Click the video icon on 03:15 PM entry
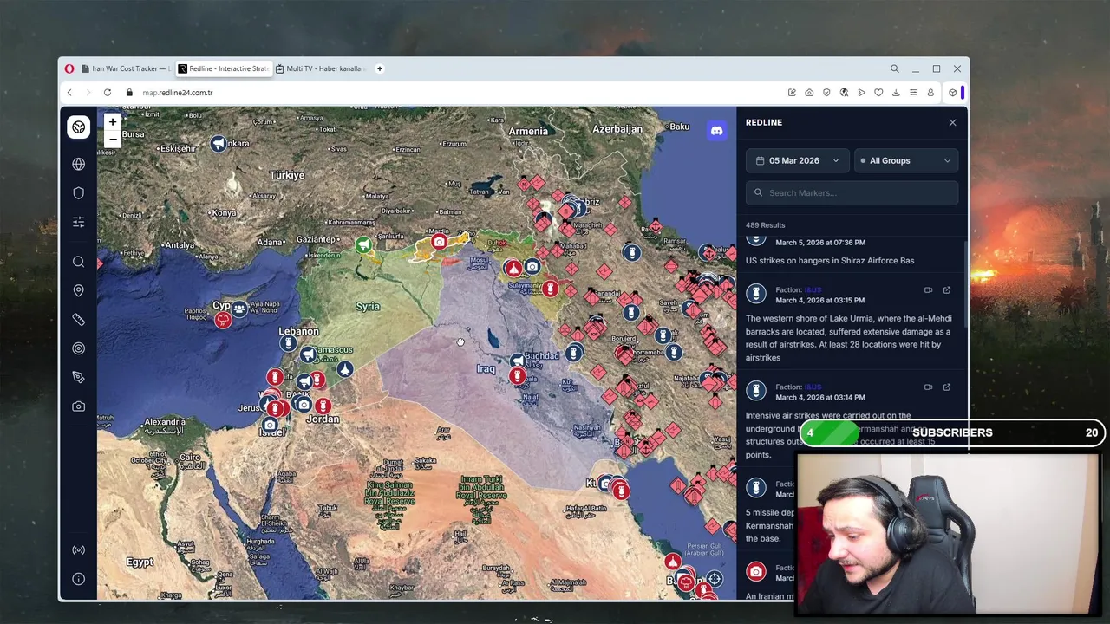The image size is (1110, 624). (928, 290)
